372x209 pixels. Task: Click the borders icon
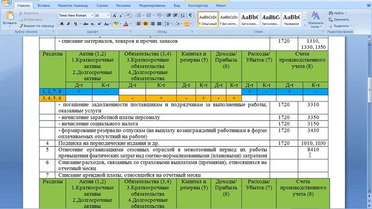tap(187, 24)
